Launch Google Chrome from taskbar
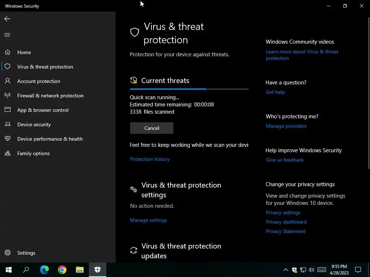The image size is (370, 277). click(x=62, y=270)
